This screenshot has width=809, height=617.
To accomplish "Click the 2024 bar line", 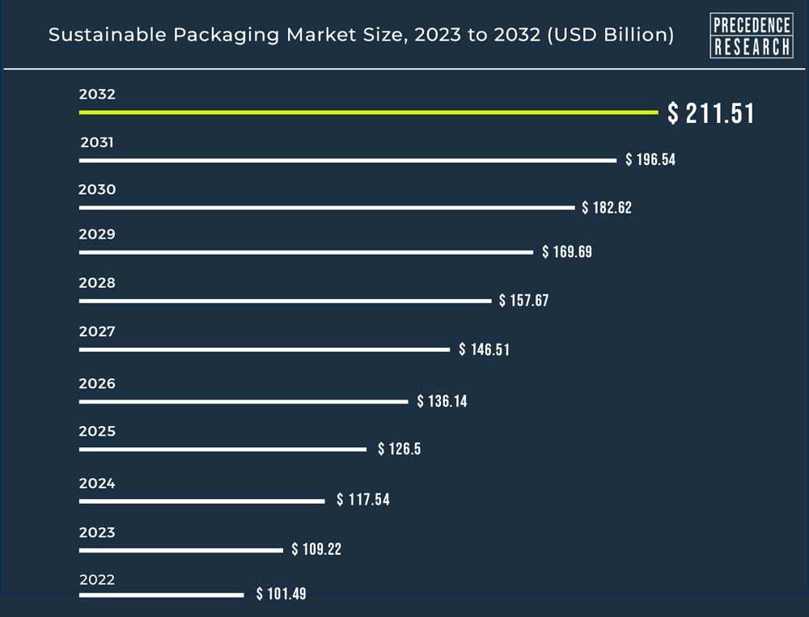I will [x=201, y=501].
